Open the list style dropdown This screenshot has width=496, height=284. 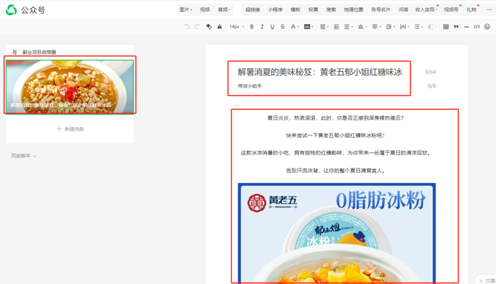tap(419, 27)
